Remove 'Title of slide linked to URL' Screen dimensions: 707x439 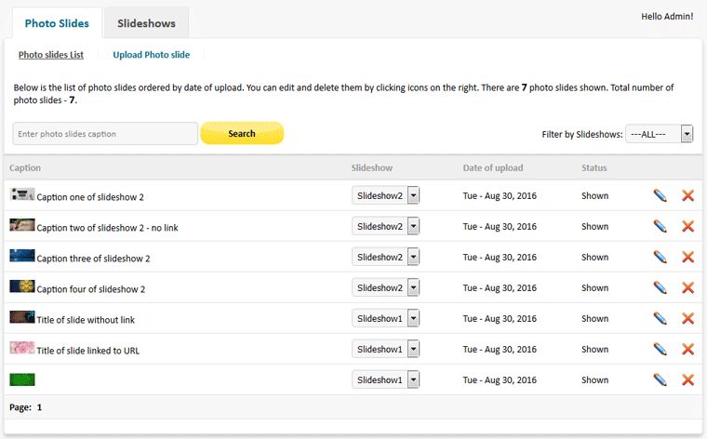tap(688, 349)
